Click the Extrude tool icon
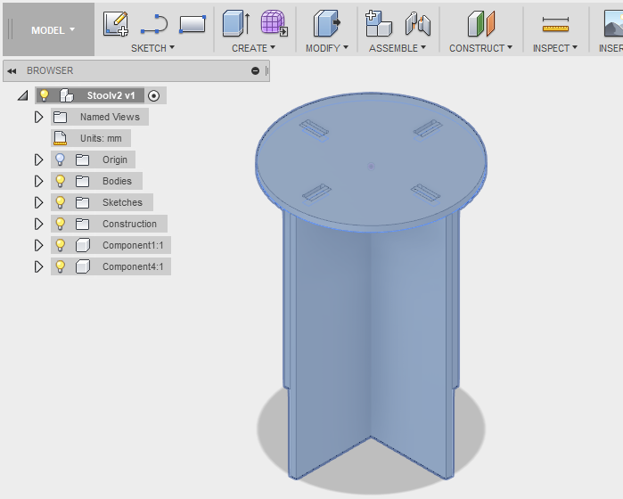The image size is (623, 499). pyautogui.click(x=236, y=24)
